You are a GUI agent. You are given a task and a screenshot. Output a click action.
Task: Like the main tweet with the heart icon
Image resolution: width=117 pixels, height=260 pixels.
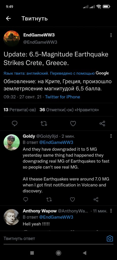pos(73,124)
